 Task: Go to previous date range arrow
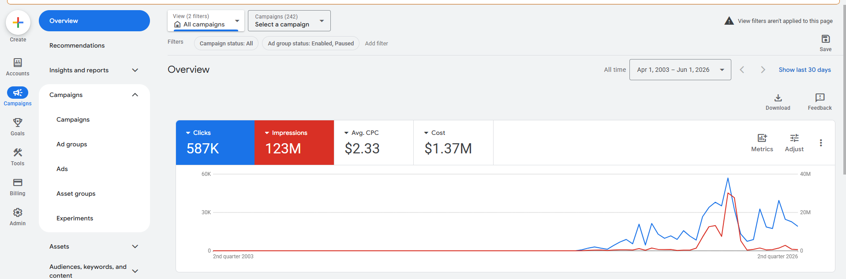pyautogui.click(x=742, y=70)
